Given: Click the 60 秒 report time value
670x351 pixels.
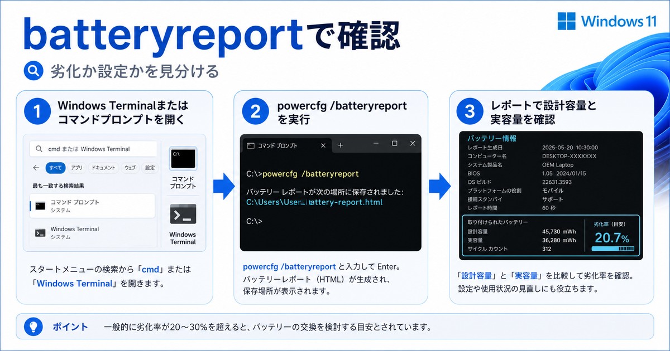Looking at the screenshot, I should pos(549,208).
